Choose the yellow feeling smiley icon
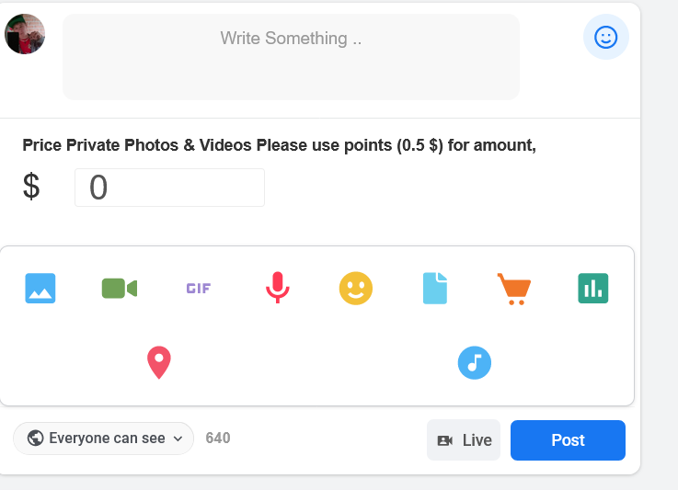 356,289
